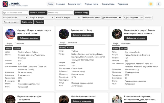Image resolution: width=164 pixels, height=103 pixels.
Task: Add Руководство по Хаосу to bookmarks
Action: click(x=82, y=35)
